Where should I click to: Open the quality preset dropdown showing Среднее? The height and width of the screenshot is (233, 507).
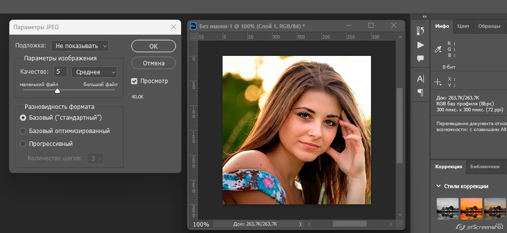tap(94, 72)
